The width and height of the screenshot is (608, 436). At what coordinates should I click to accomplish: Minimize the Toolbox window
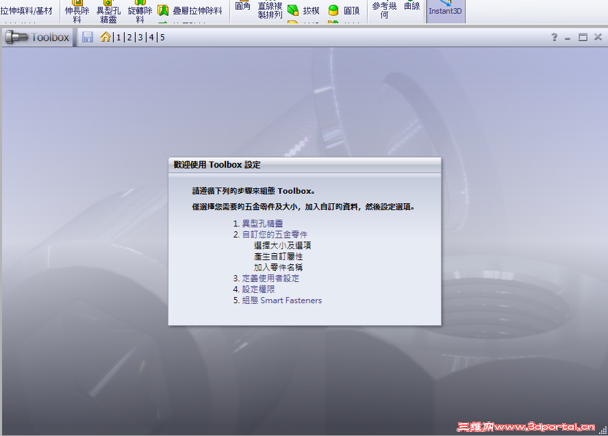[x=568, y=38]
